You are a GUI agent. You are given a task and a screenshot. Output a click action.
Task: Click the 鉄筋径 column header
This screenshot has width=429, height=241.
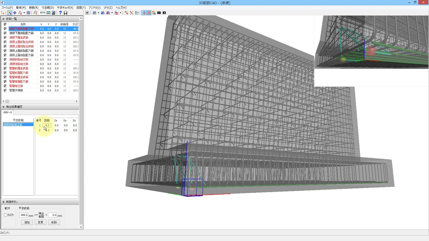(64, 24)
